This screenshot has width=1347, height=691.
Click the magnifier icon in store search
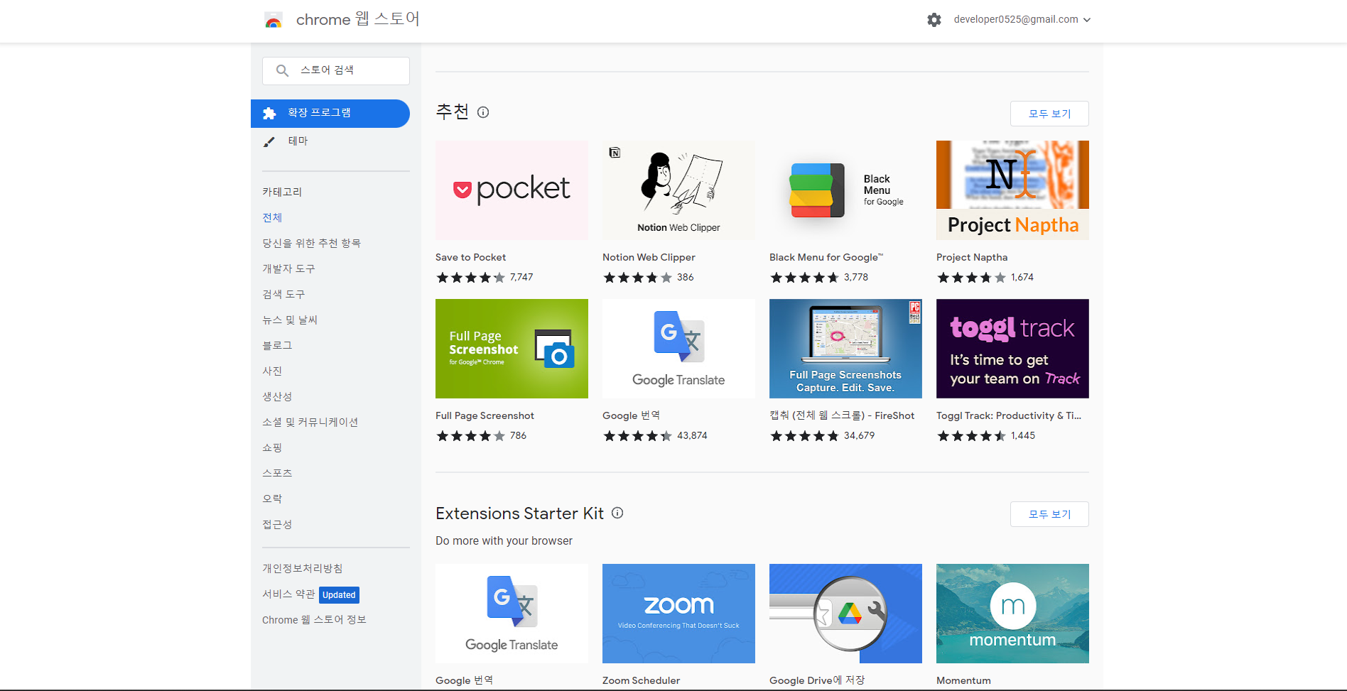click(x=282, y=70)
